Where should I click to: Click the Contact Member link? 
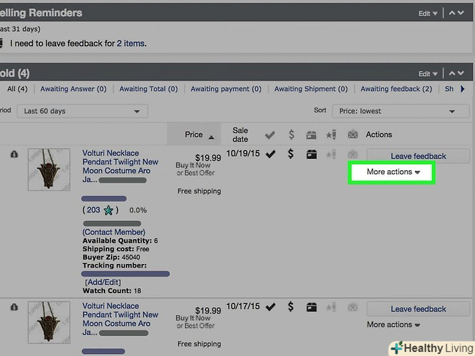coord(114,232)
